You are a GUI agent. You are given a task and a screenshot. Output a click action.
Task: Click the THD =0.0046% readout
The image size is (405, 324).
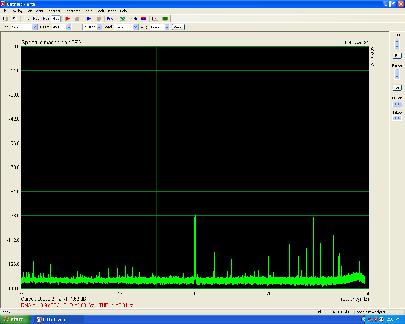[79, 305]
